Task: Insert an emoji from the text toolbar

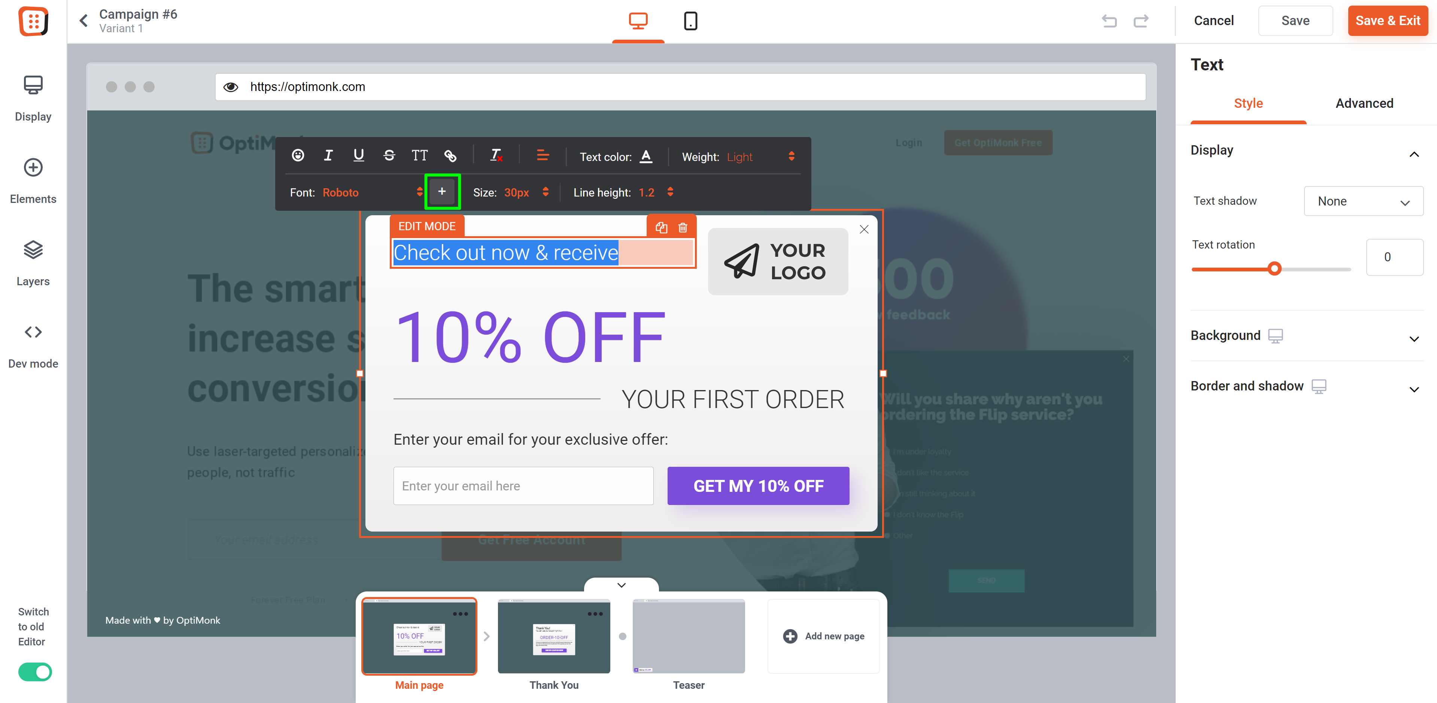Action: tap(298, 156)
